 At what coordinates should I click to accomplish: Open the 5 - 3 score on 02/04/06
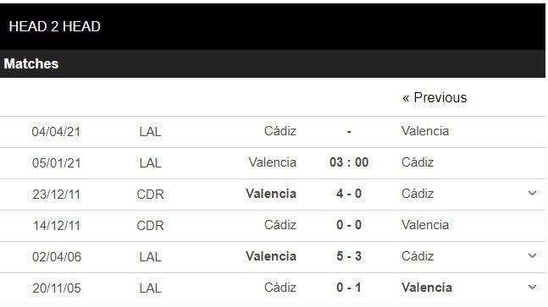(x=349, y=256)
